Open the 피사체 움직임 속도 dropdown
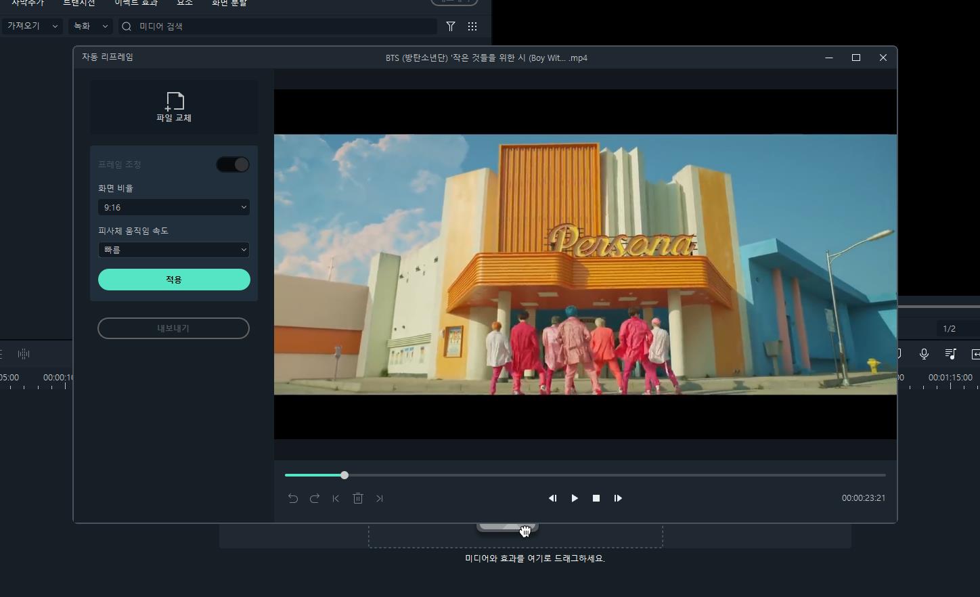 174,250
